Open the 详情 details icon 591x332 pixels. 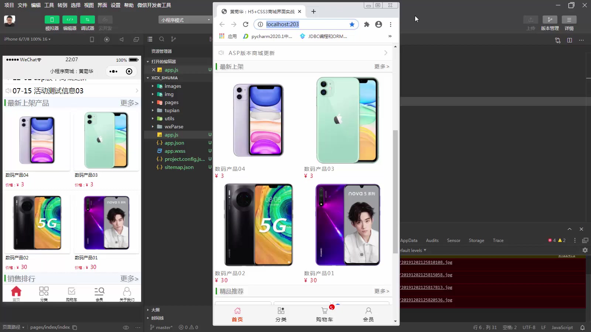pos(569,20)
